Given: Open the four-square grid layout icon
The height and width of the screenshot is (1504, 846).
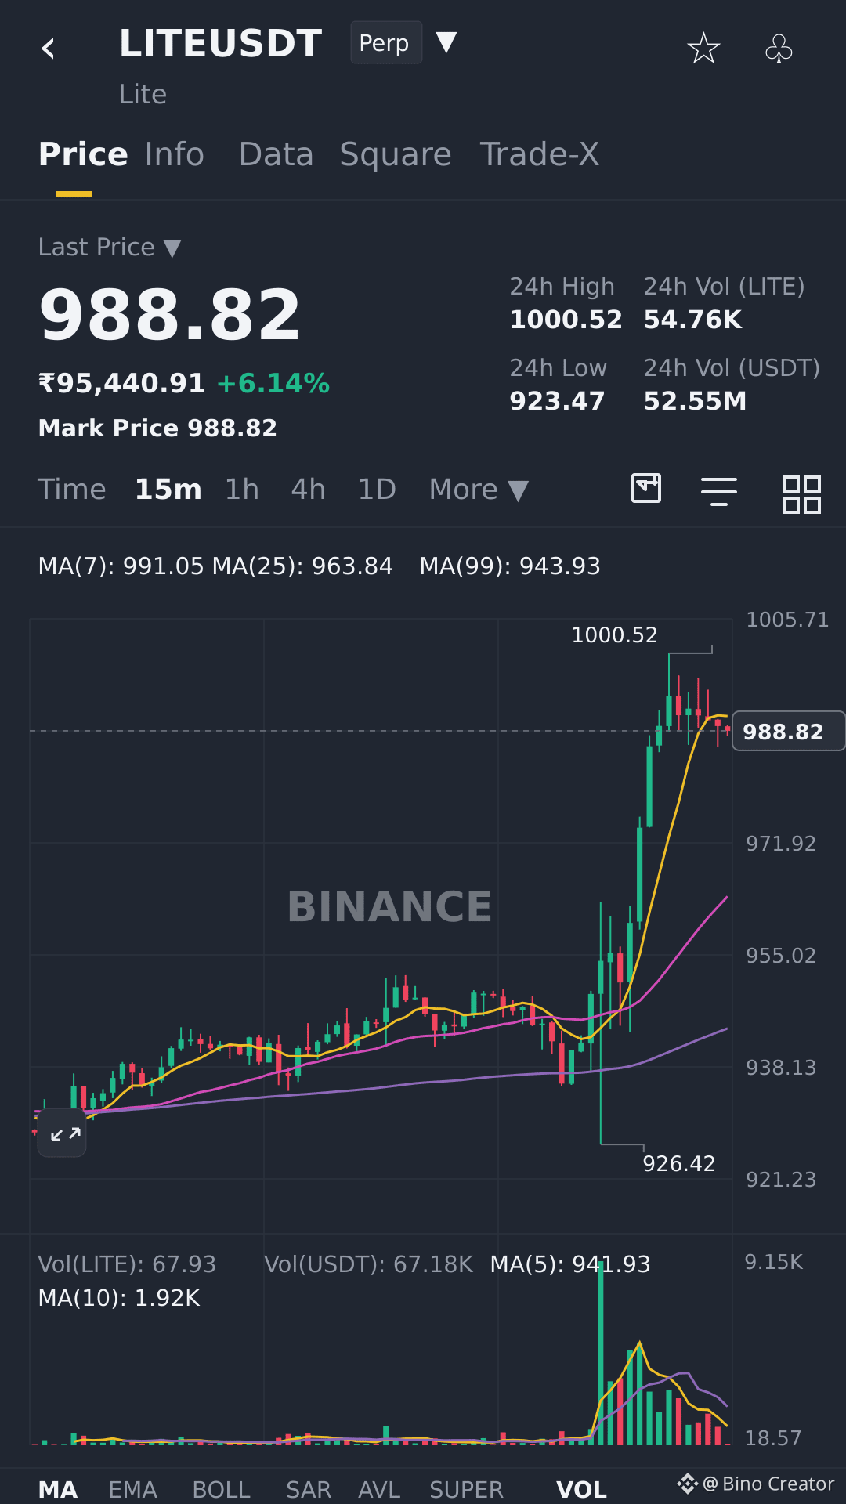Looking at the screenshot, I should point(801,494).
